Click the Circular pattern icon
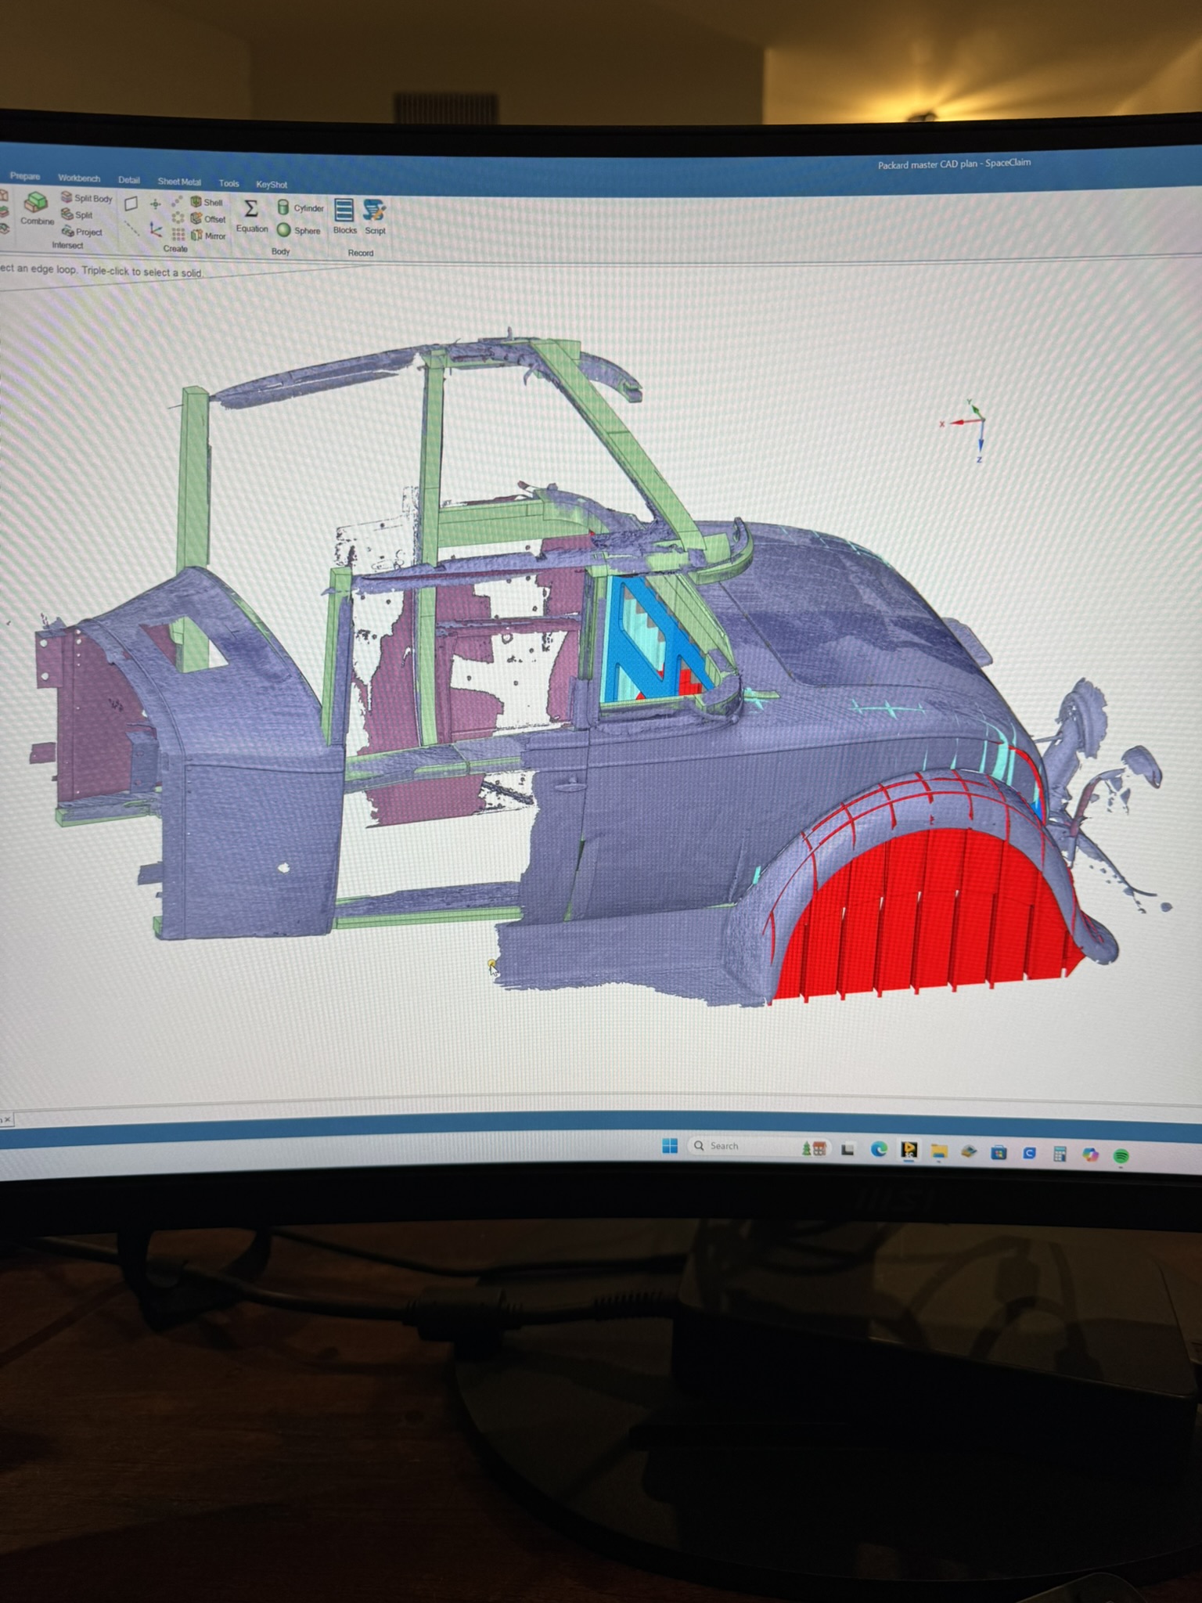Screen dimensions: 1202x1603 178,218
